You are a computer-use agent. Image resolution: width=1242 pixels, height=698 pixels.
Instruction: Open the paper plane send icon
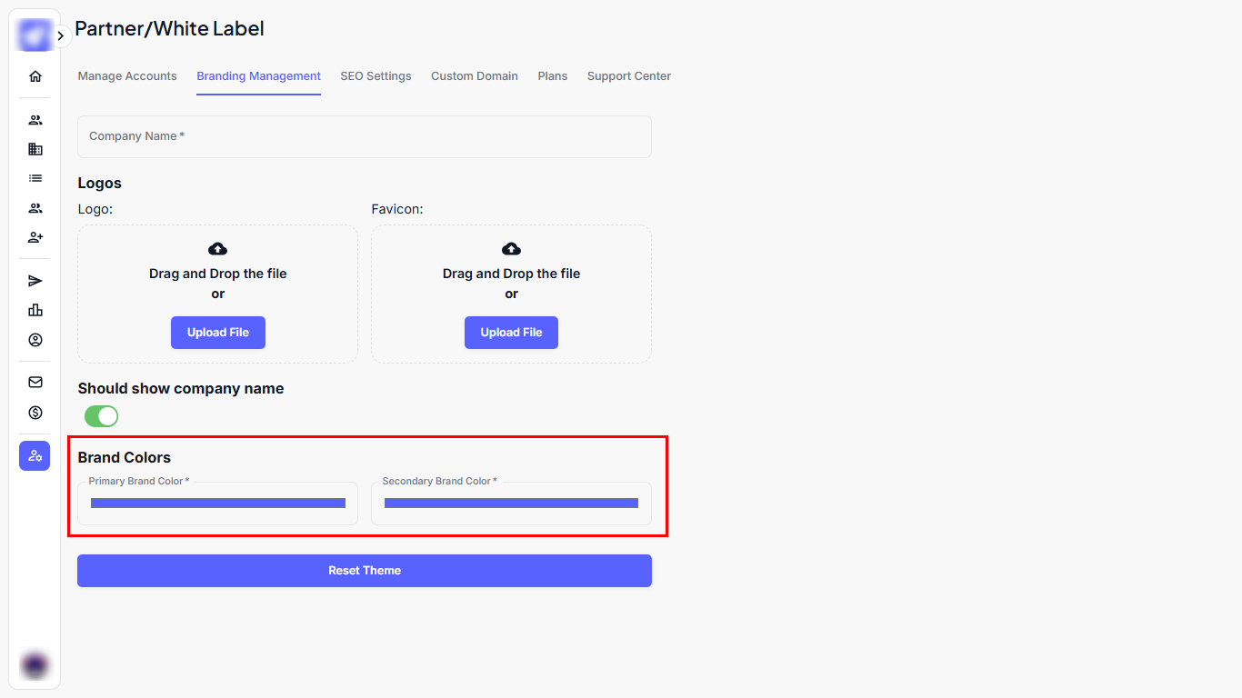point(35,281)
